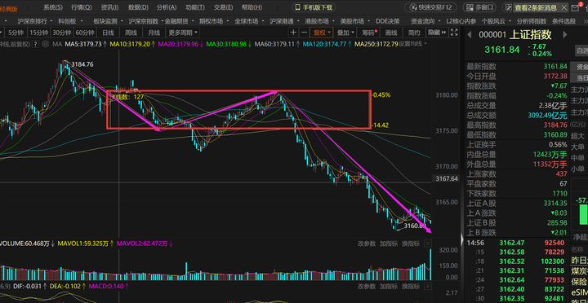Screen dimensions: 588x303
Task: Expand 复权 dropdown
Action: tap(322, 33)
